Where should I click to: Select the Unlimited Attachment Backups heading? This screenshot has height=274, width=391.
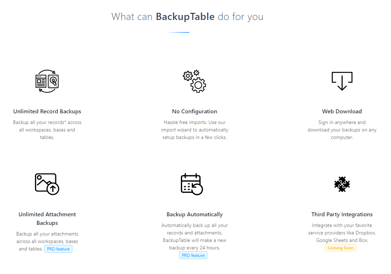47,218
